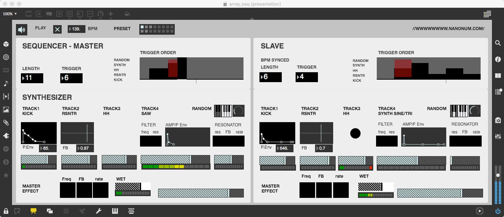Open the wrench tools icon
Image resolution: width=504 pixels, height=217 pixels.
click(99, 211)
